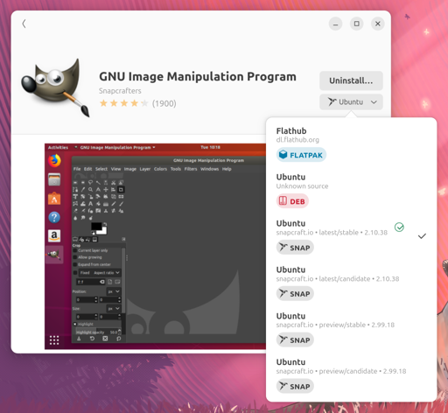Click the star rating of GIMP
The height and width of the screenshot is (413, 448).
[124, 103]
